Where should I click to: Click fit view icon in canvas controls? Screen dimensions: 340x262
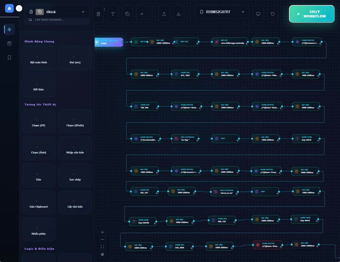click(102, 247)
